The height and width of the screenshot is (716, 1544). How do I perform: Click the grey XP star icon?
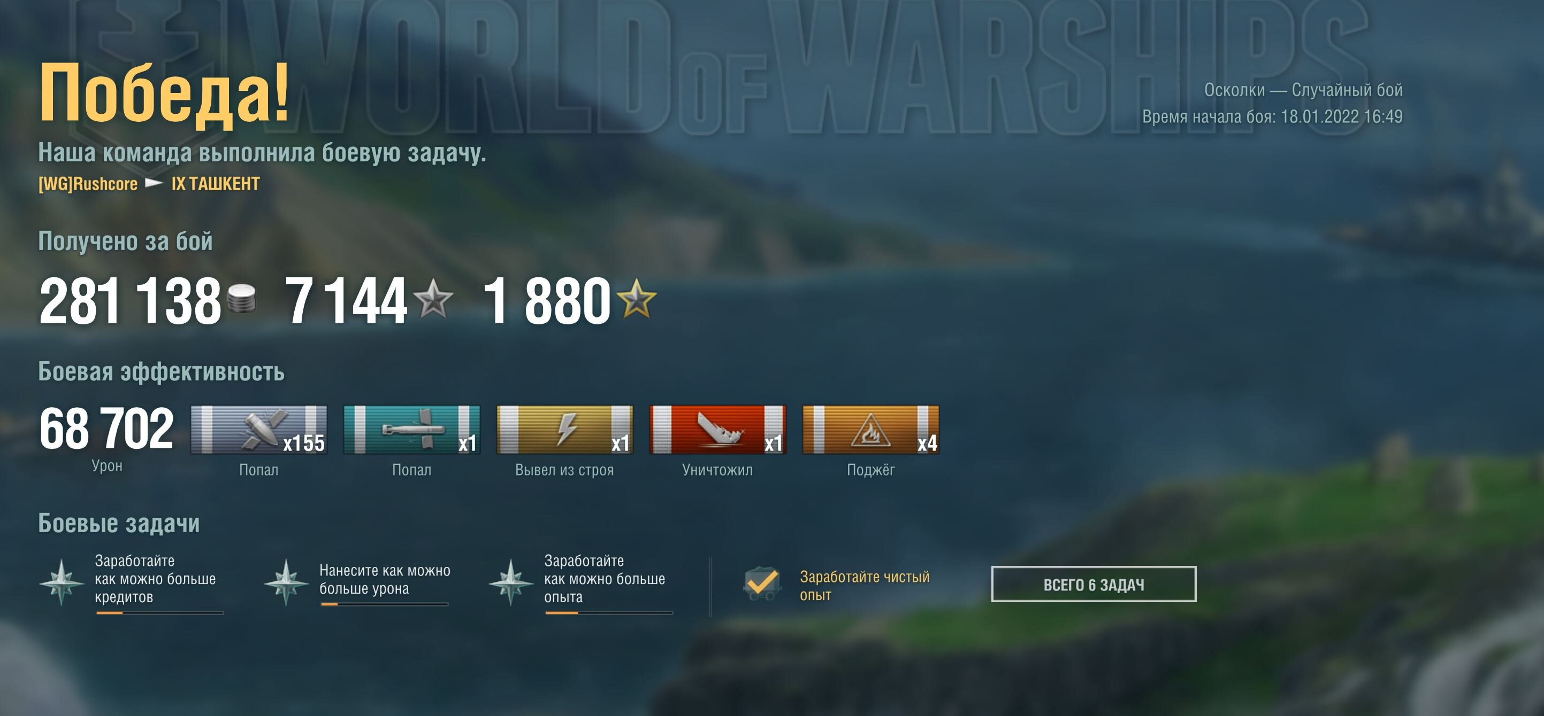pos(433,299)
